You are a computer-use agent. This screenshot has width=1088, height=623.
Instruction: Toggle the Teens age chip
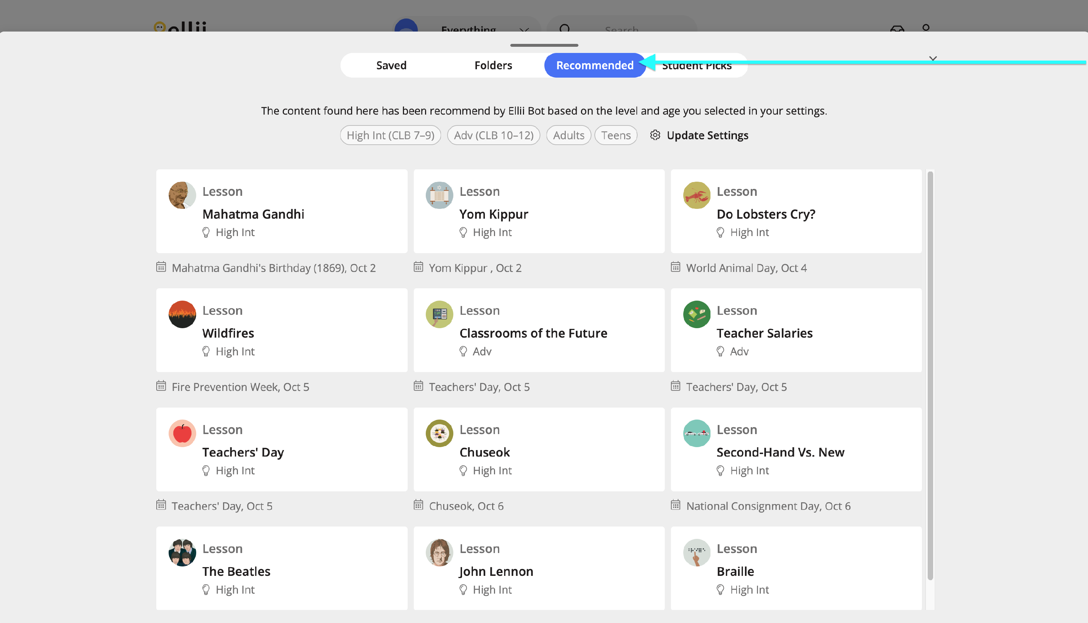tap(615, 135)
